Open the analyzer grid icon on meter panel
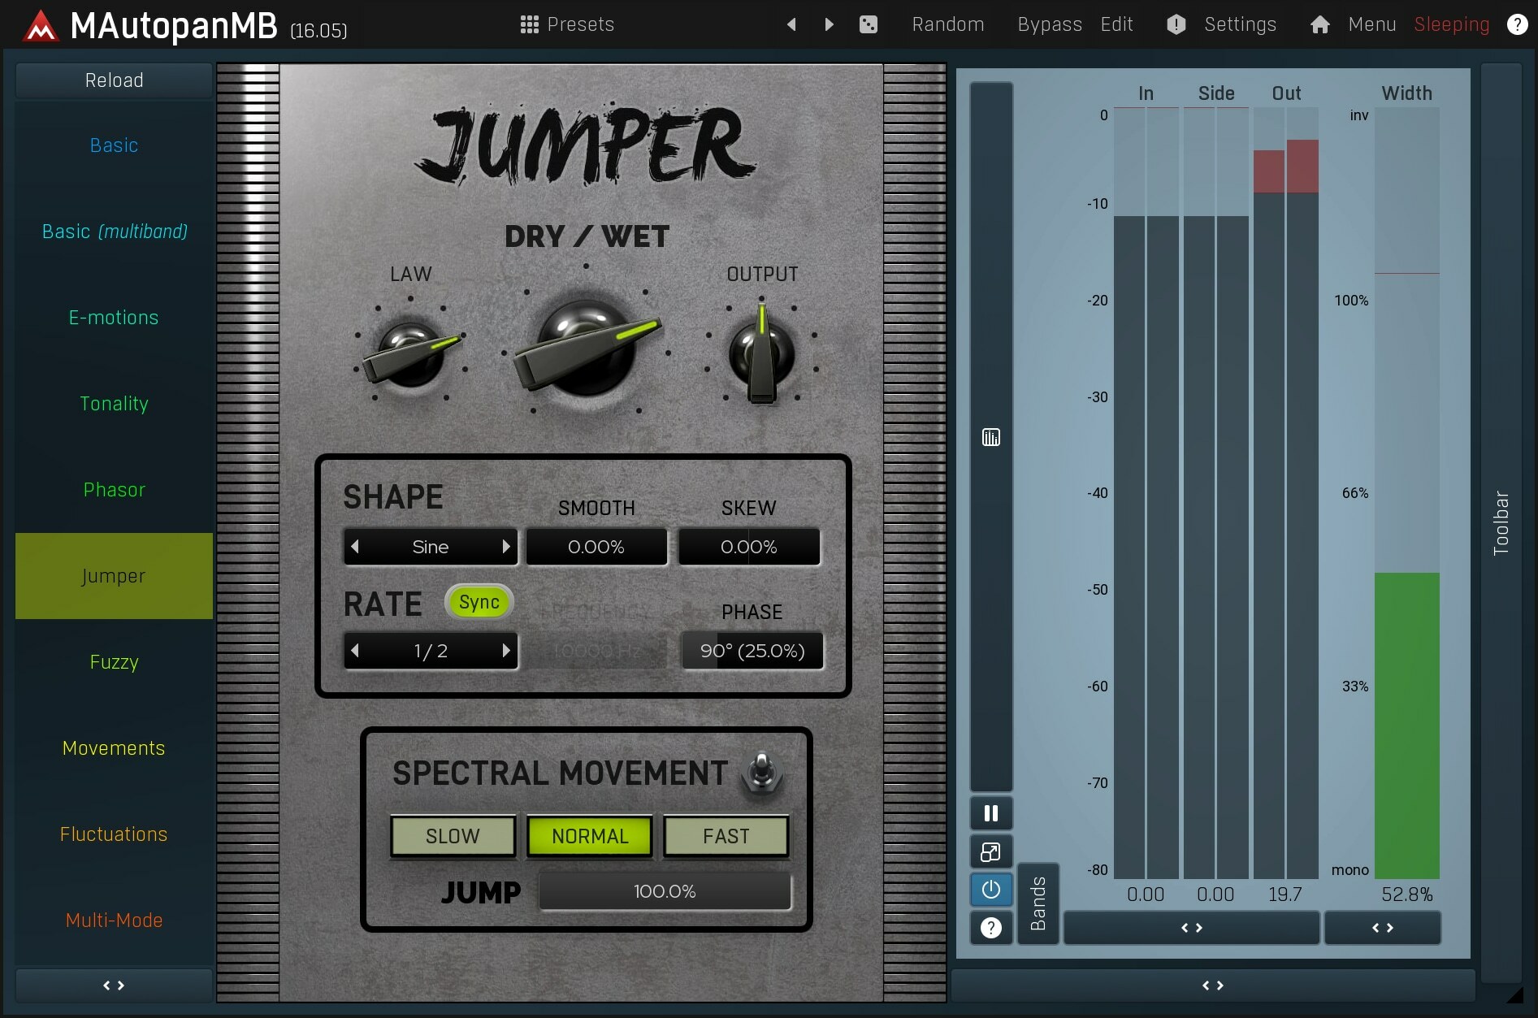 (x=990, y=437)
